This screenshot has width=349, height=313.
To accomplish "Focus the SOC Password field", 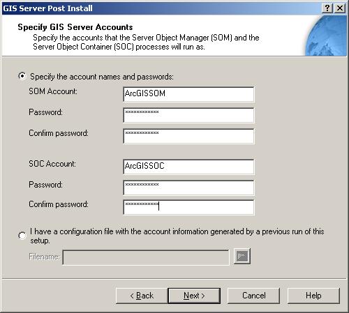I will (x=188, y=188).
